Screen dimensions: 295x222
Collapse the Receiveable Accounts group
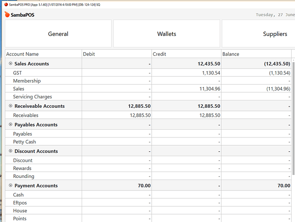coord(11,106)
